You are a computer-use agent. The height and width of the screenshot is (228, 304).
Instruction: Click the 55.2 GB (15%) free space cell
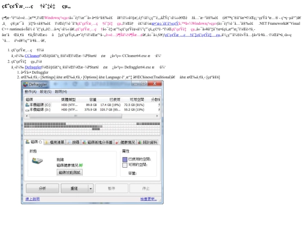(x=134, y=110)
